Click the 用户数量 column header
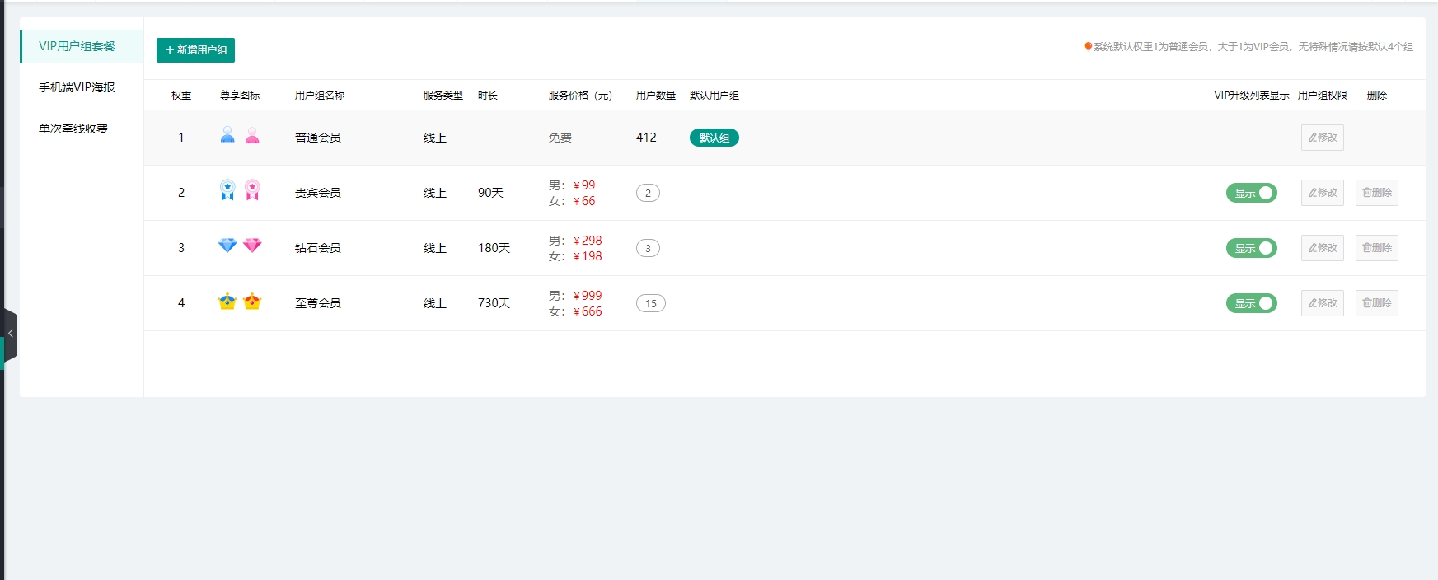1438x580 pixels. [656, 96]
